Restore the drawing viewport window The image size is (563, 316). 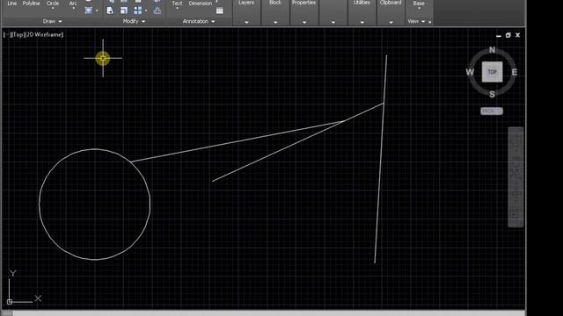[x=508, y=35]
